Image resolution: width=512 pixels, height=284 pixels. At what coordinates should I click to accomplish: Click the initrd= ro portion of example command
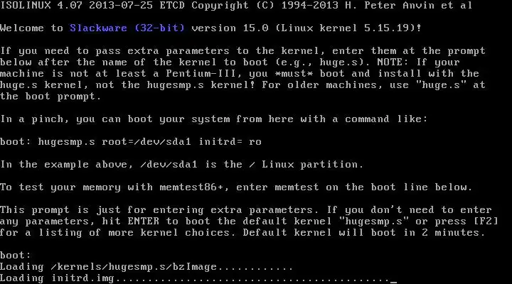(x=230, y=142)
